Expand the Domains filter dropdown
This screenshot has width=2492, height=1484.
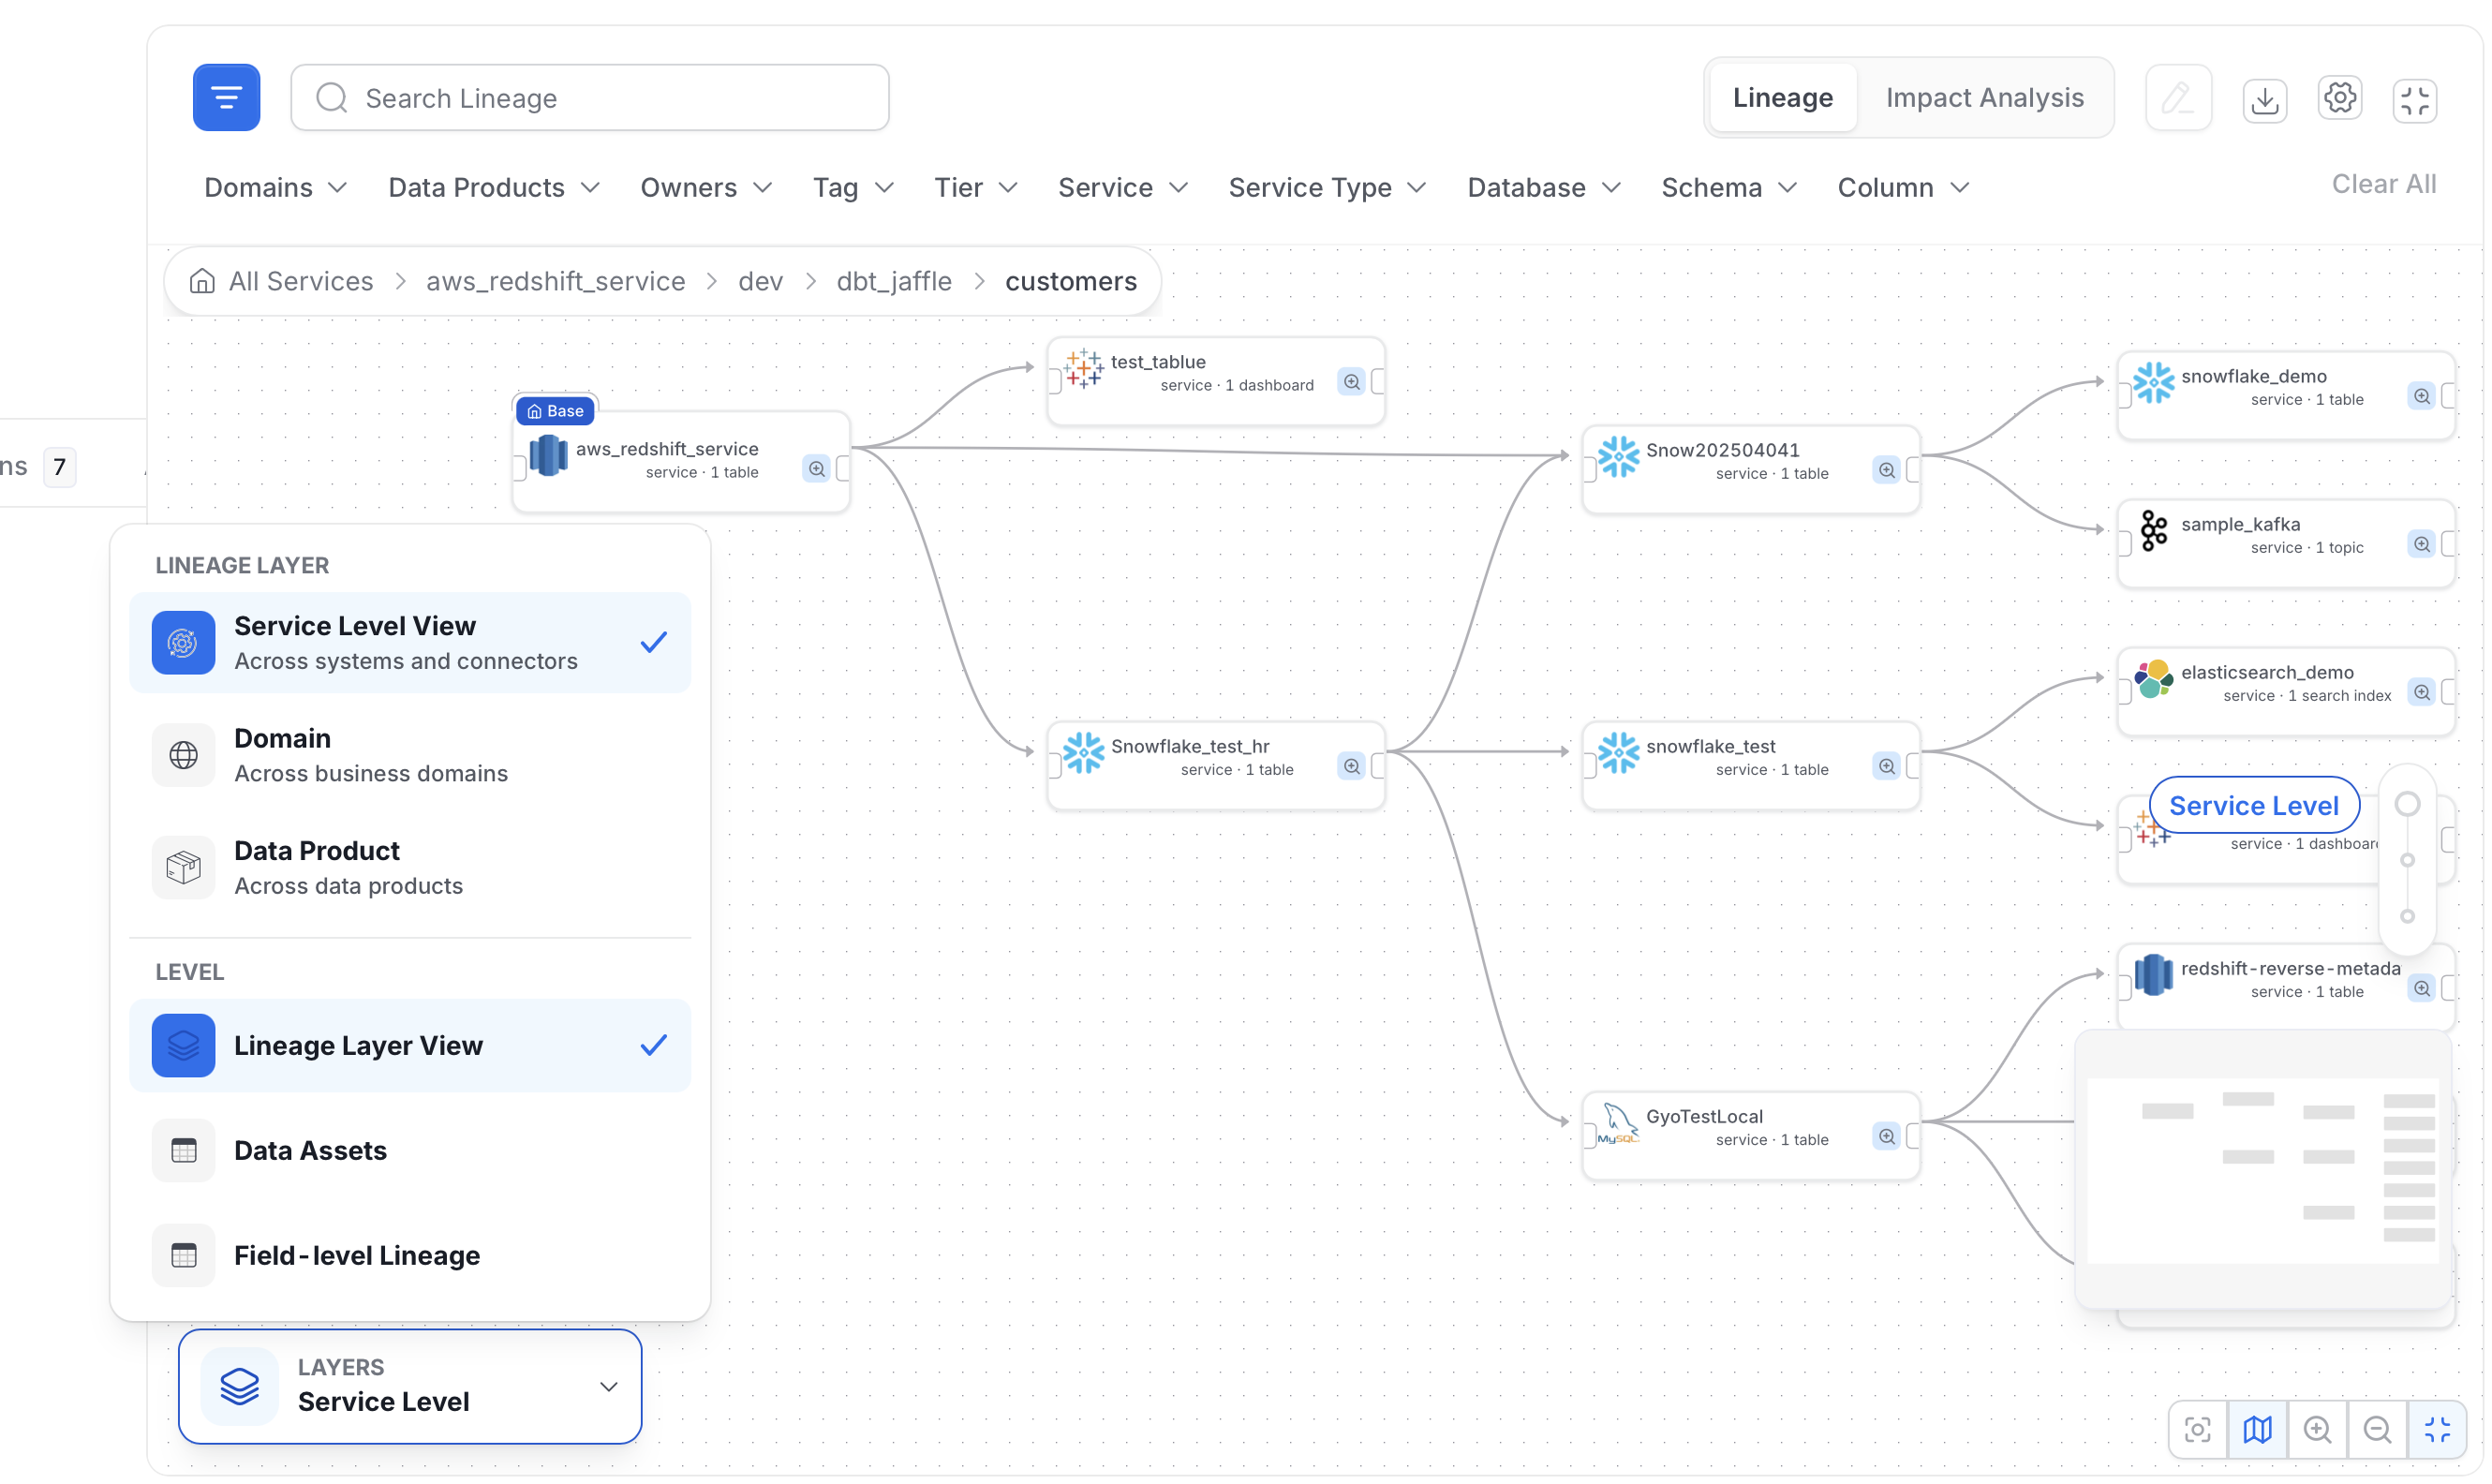point(276,187)
